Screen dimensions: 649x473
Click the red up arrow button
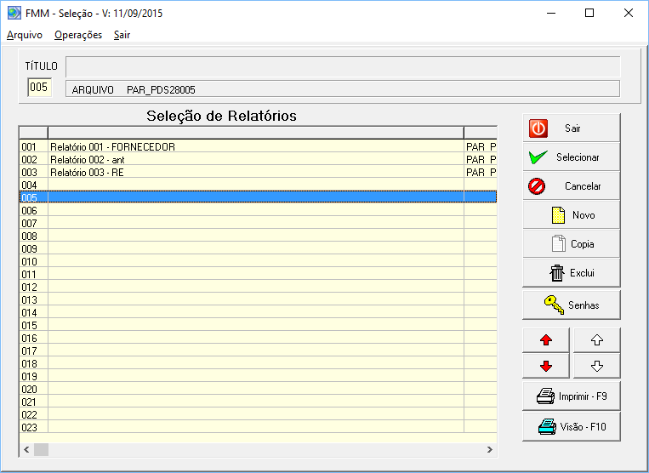(546, 340)
